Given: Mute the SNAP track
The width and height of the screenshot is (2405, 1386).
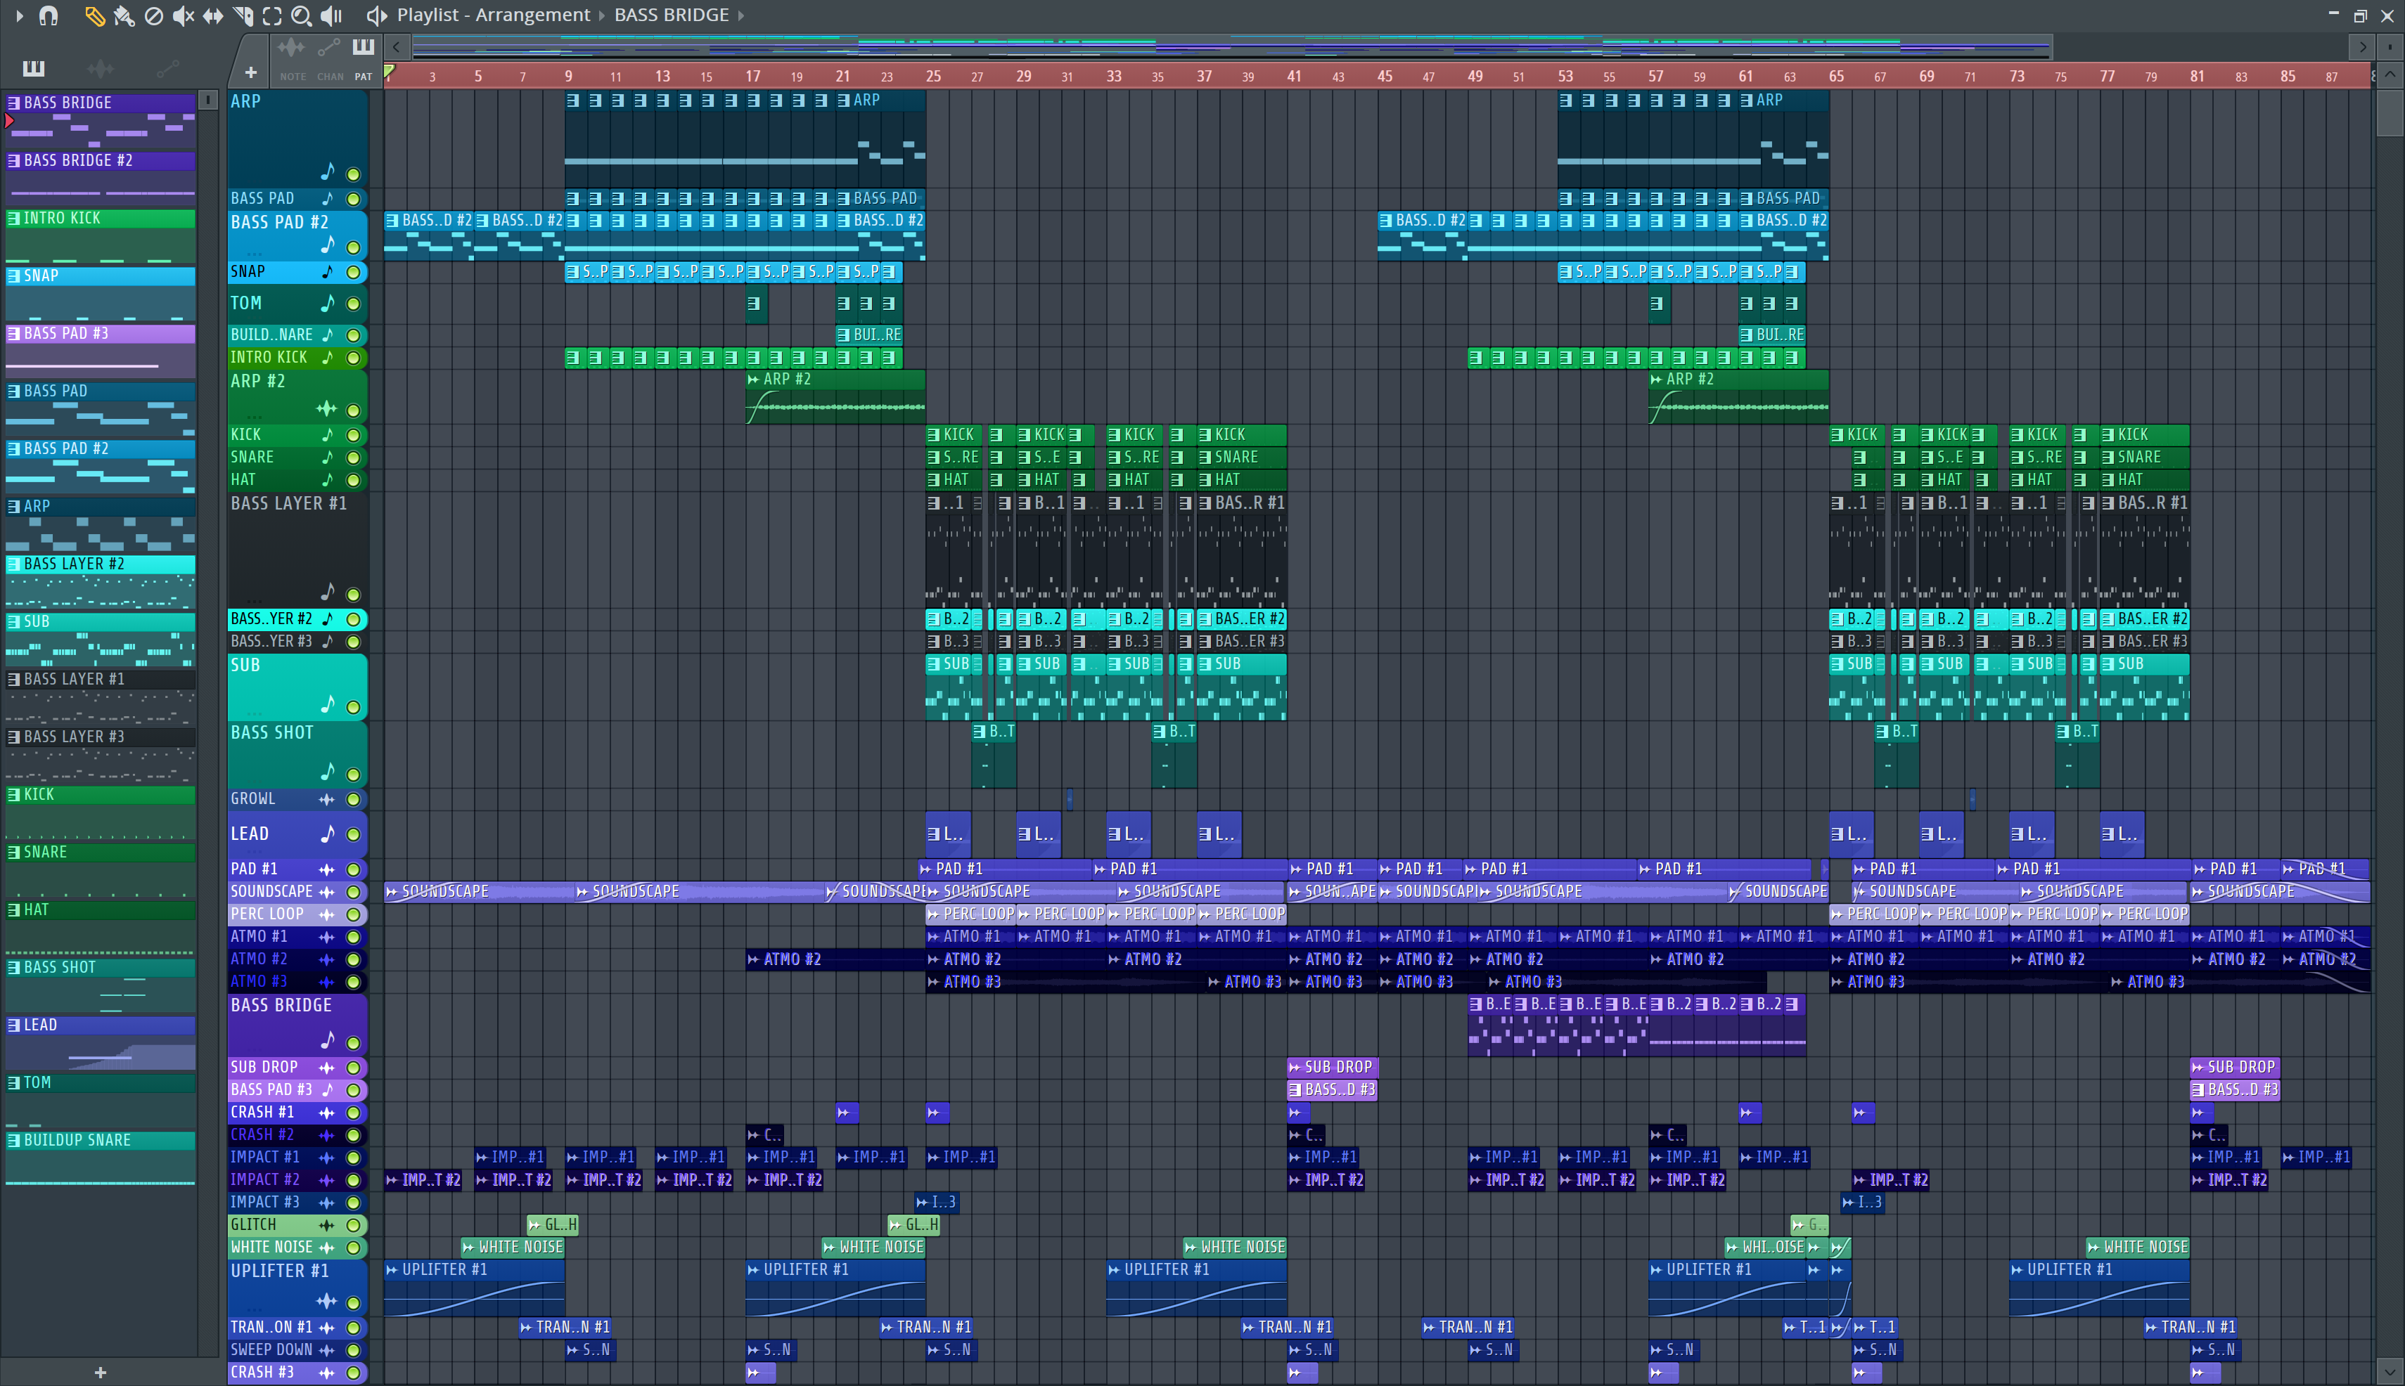Looking at the screenshot, I should click(354, 272).
